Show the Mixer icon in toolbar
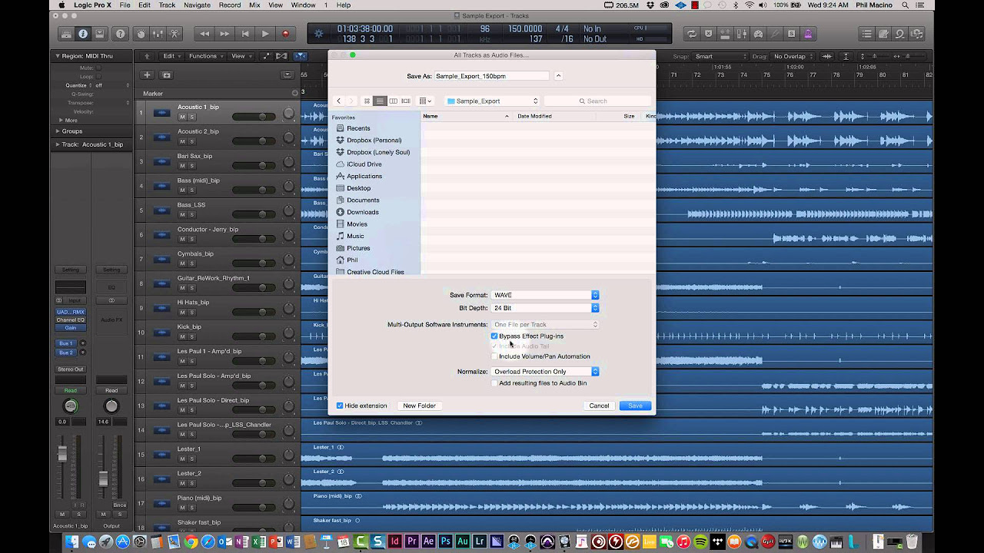984x553 pixels. pos(158,34)
